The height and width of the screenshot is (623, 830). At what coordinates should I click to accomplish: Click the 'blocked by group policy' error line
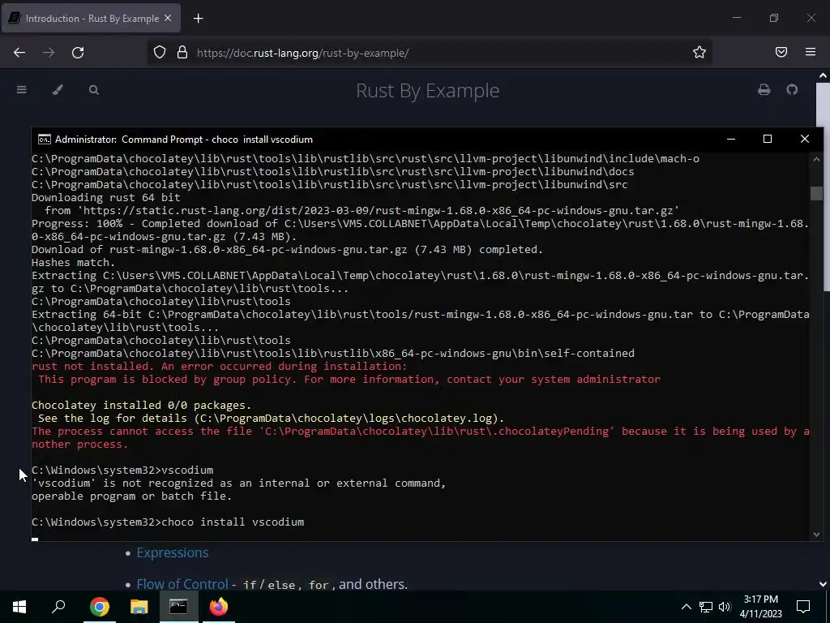(349, 380)
